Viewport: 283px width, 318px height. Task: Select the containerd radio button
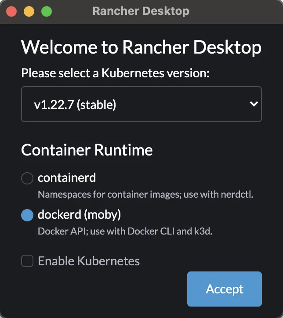click(x=27, y=178)
